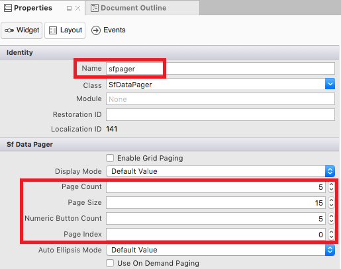The width and height of the screenshot is (341, 269).
Task: Increment Page Count with stepper
Action: [x=331, y=184]
